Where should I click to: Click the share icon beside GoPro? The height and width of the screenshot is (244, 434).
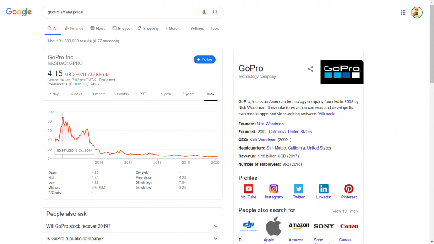click(x=310, y=69)
